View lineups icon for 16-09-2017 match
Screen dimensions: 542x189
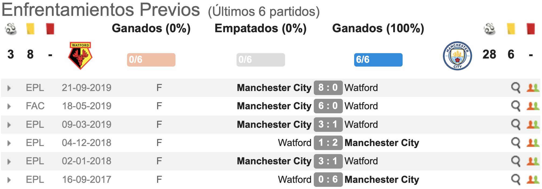pyautogui.click(x=533, y=180)
